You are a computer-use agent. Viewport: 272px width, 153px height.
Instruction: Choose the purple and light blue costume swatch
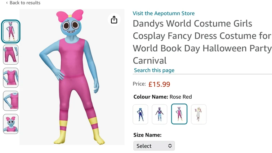point(160,114)
